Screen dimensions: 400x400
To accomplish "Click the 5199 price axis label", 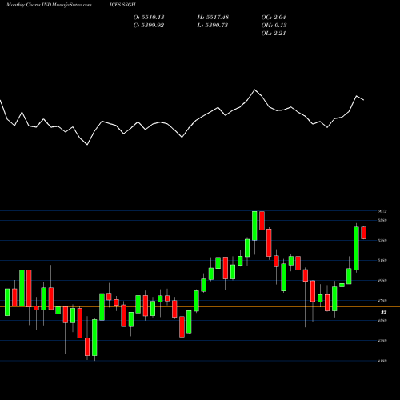I will point(382,261).
